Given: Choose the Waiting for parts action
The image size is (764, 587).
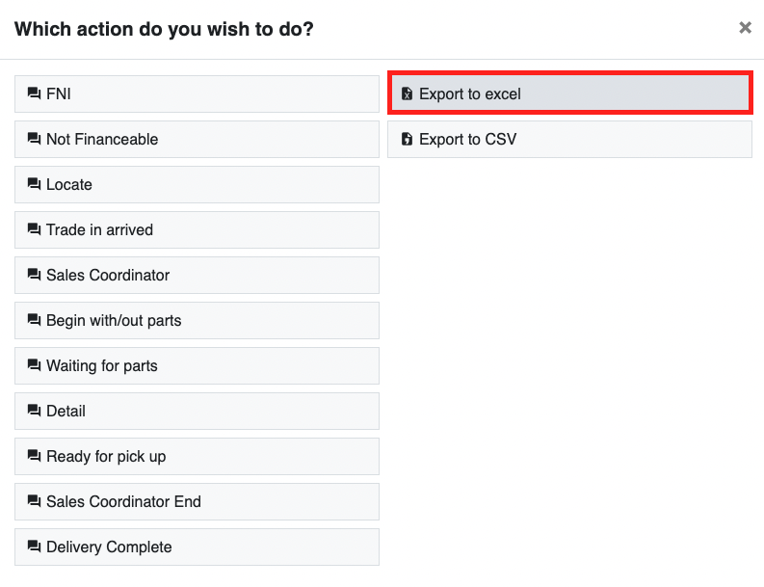Looking at the screenshot, I should pyautogui.click(x=197, y=365).
